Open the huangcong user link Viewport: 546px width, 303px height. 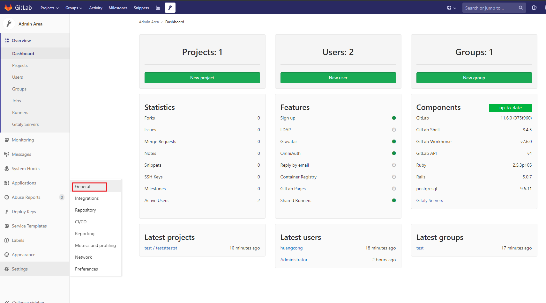click(x=291, y=248)
